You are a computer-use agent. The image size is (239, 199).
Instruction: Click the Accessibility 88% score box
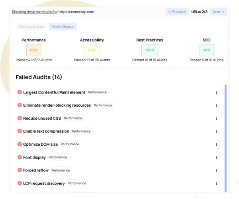92,50
